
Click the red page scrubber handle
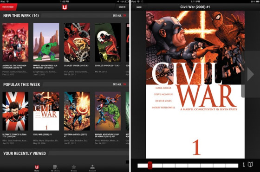150,166
